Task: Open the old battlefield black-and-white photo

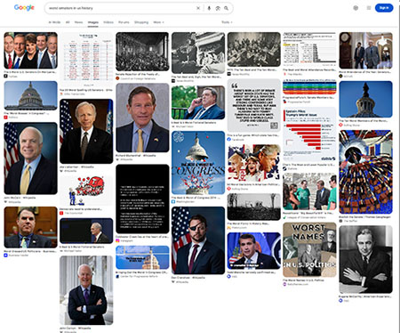Action: click(x=254, y=207)
